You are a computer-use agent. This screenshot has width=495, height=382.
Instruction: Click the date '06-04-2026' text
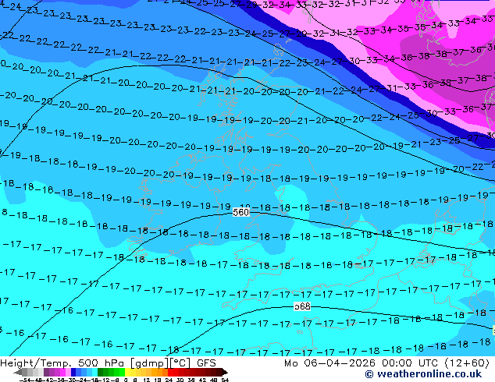(340, 363)
